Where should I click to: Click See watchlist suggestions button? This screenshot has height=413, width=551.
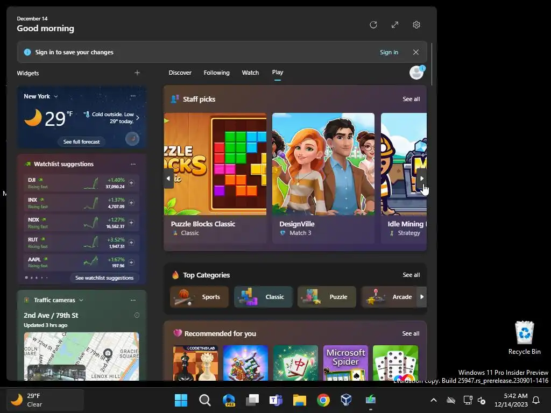point(104,278)
